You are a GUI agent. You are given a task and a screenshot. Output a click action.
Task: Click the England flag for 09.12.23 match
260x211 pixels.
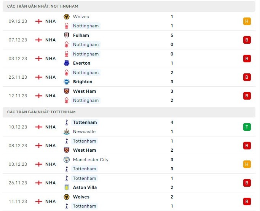pyautogui.click(x=38, y=21)
